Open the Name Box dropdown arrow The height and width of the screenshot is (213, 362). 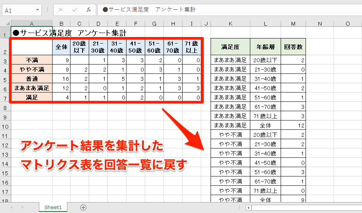[x=37, y=10]
